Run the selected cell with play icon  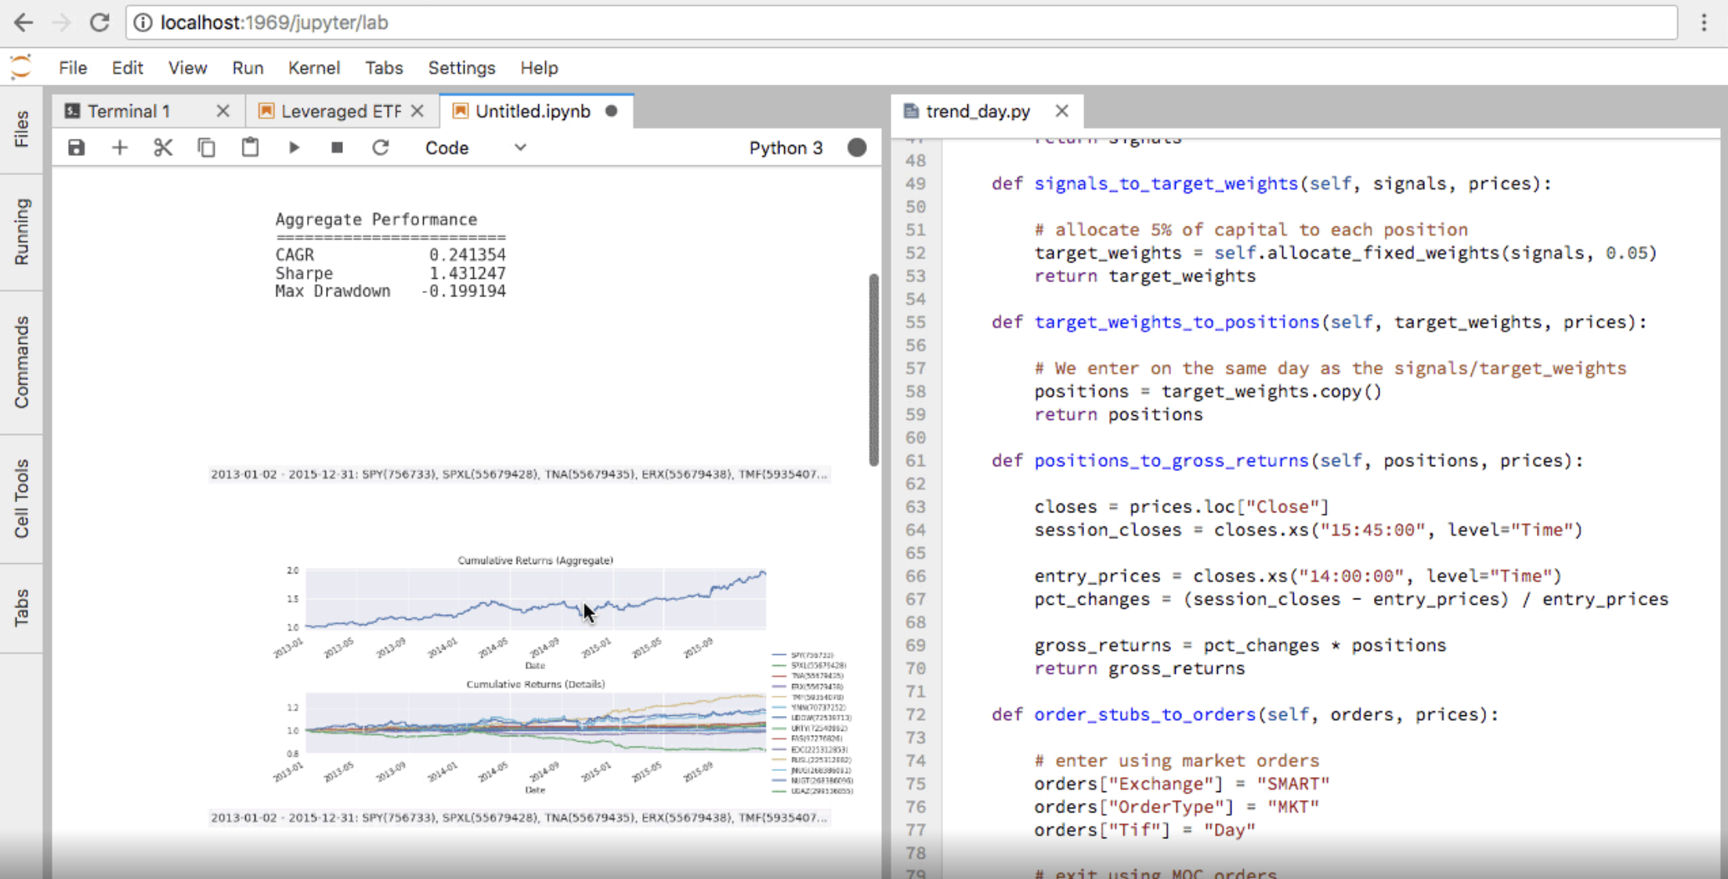[294, 148]
